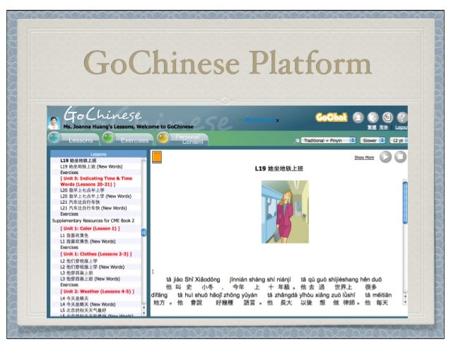Open Exercises row below L3 New Words
Screen dimensions: 451x349
click(x=69, y=285)
